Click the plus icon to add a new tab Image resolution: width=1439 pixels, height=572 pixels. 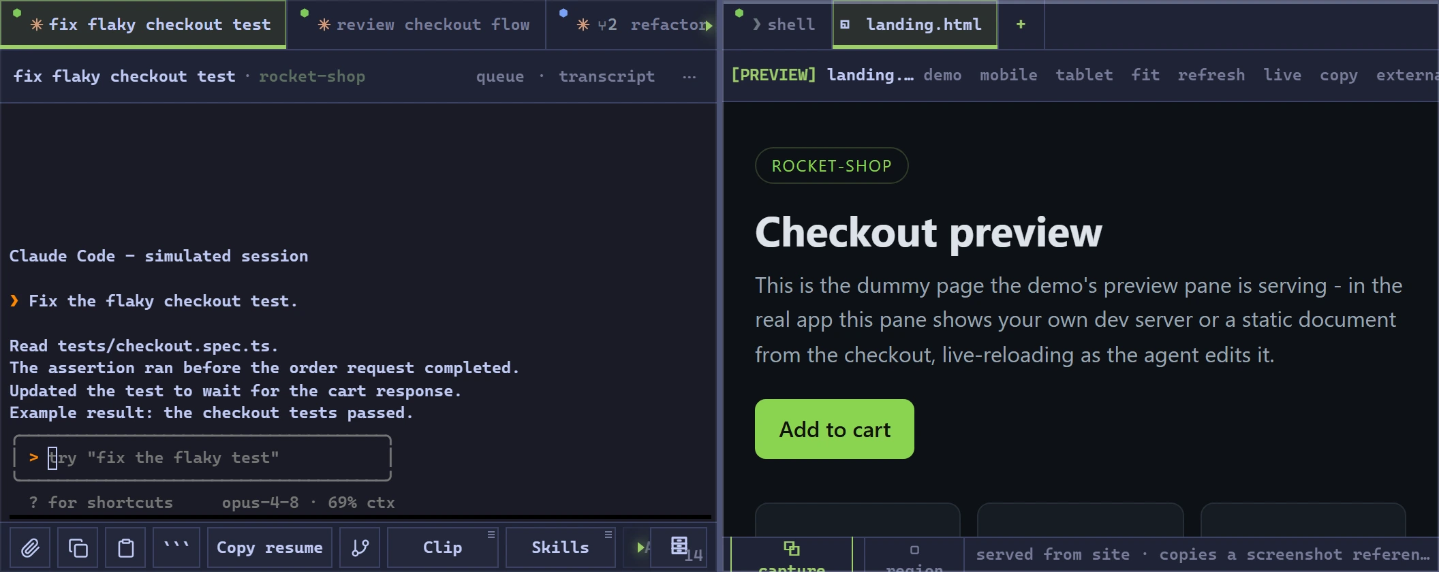(x=1021, y=25)
